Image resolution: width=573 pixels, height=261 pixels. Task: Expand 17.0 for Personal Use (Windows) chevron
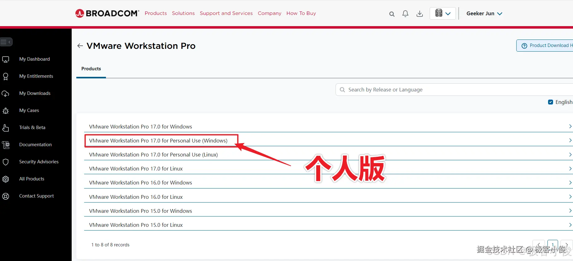point(570,140)
